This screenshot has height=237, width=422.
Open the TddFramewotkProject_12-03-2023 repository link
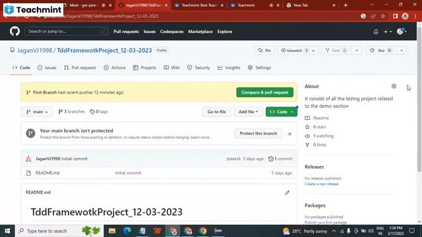104,51
